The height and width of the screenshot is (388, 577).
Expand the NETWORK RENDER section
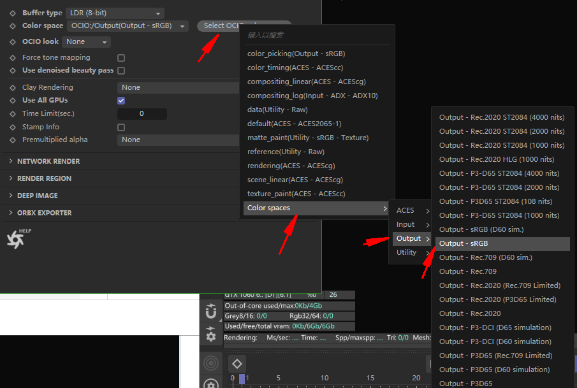[x=48, y=161]
